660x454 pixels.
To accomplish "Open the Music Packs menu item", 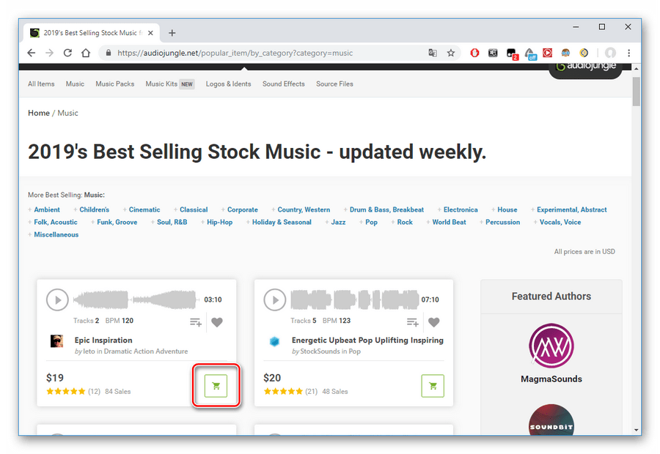I will coord(114,84).
